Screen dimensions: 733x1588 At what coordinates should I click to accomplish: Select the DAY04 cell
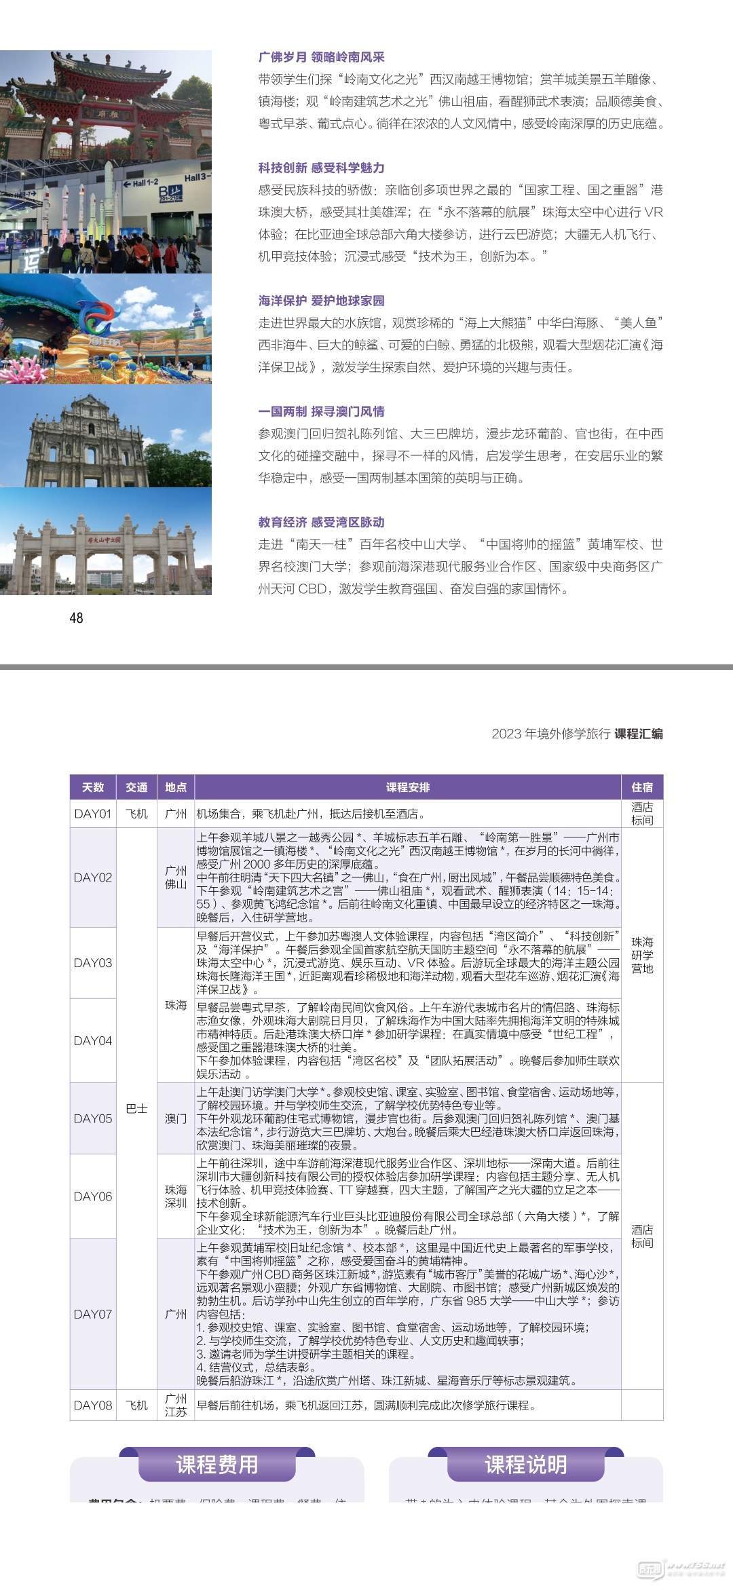tap(93, 1040)
